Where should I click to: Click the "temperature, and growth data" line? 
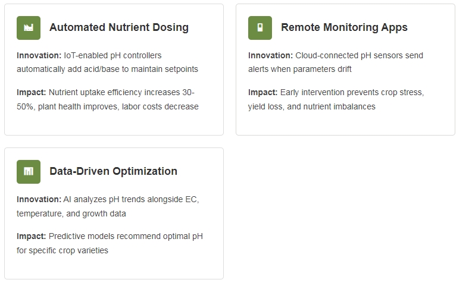tap(71, 213)
